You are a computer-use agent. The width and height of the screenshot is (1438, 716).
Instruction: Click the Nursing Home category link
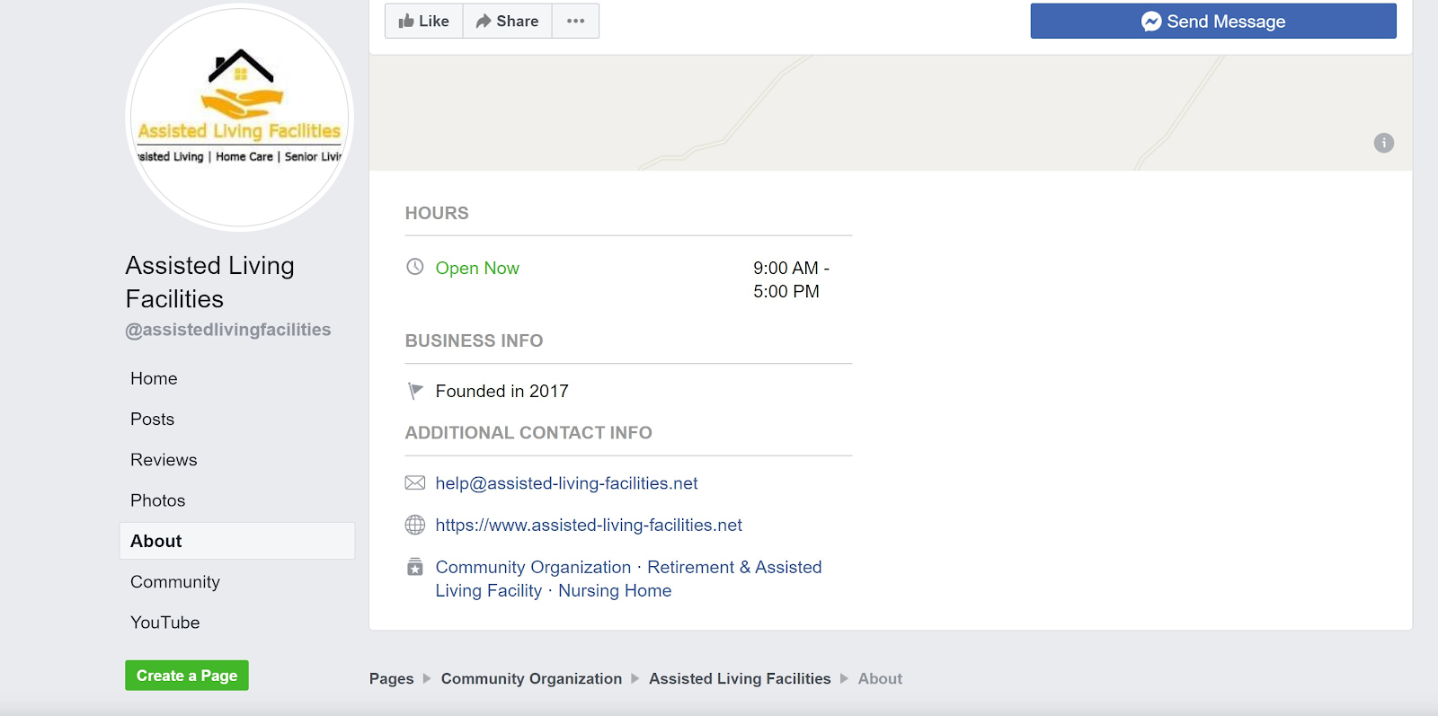click(615, 590)
